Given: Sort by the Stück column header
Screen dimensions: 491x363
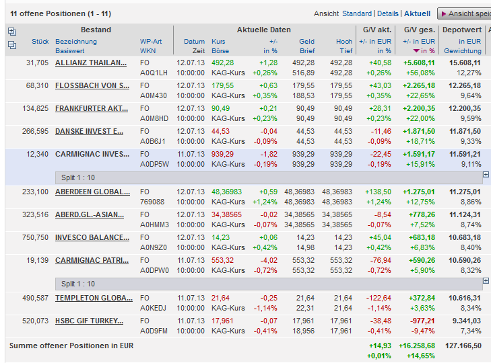Looking at the screenshot, I should pyautogui.click(x=40, y=42).
